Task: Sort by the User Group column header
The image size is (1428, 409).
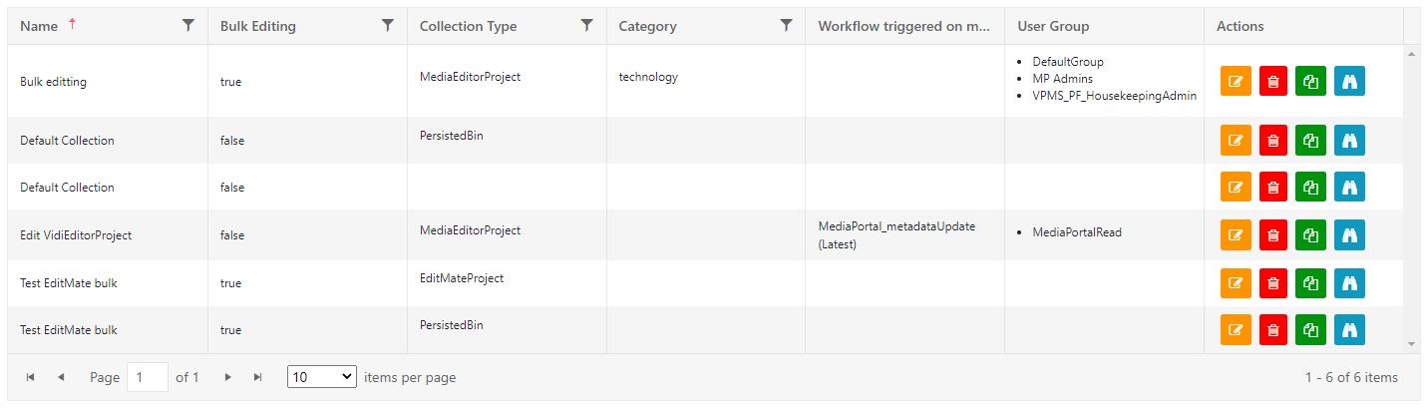Action: [x=1053, y=26]
